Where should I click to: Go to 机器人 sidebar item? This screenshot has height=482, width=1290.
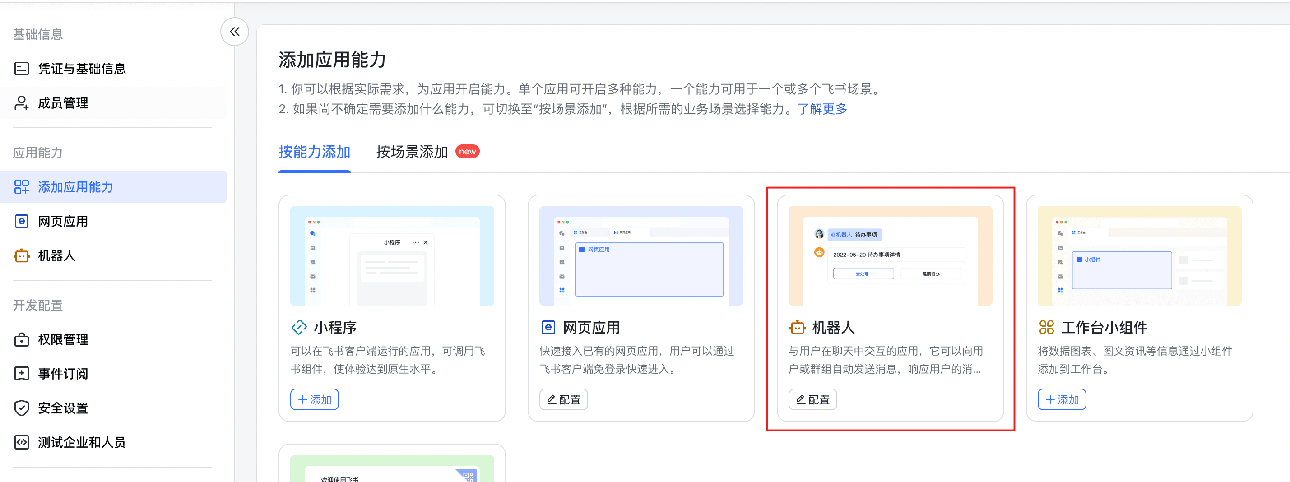point(113,255)
